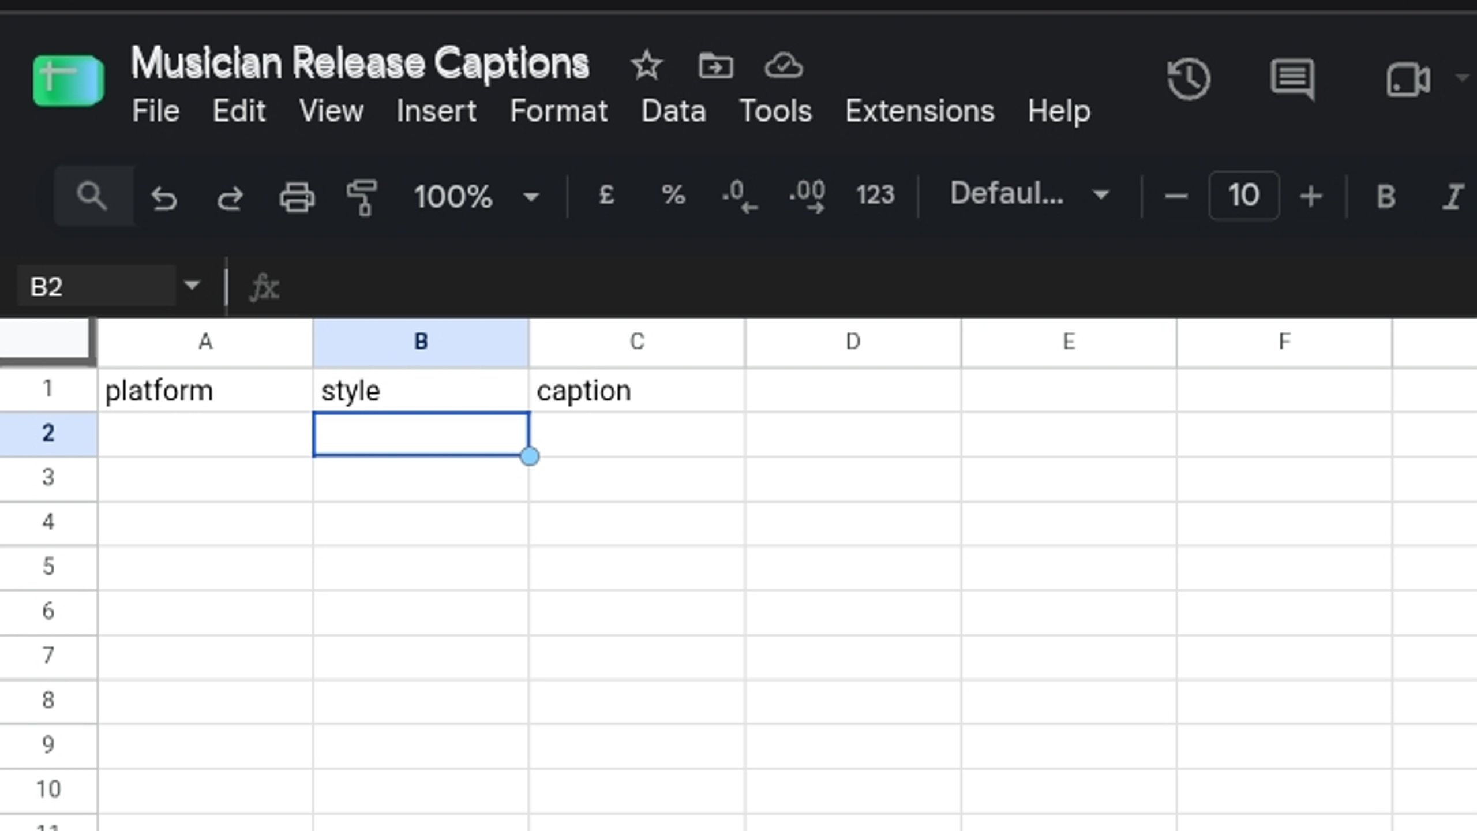Screen dimensions: 1477x831
Task: Open the File menu
Action: pos(156,111)
